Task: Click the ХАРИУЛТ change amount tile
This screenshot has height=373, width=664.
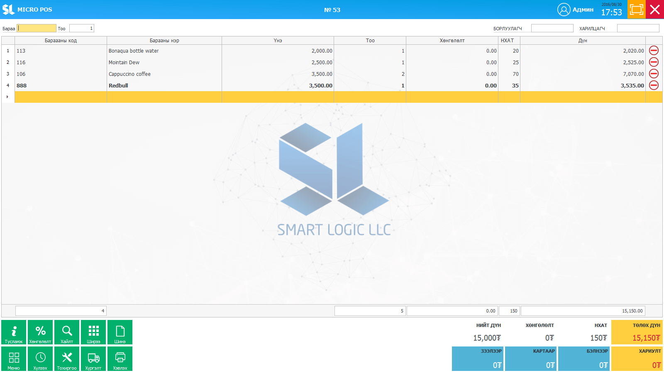Action: click(637, 358)
